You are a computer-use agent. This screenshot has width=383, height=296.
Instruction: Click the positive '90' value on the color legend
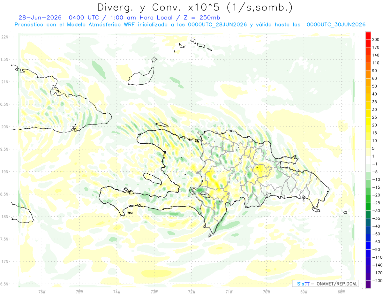click(375, 71)
